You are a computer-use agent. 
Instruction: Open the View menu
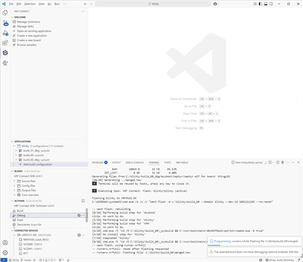(41, 4)
